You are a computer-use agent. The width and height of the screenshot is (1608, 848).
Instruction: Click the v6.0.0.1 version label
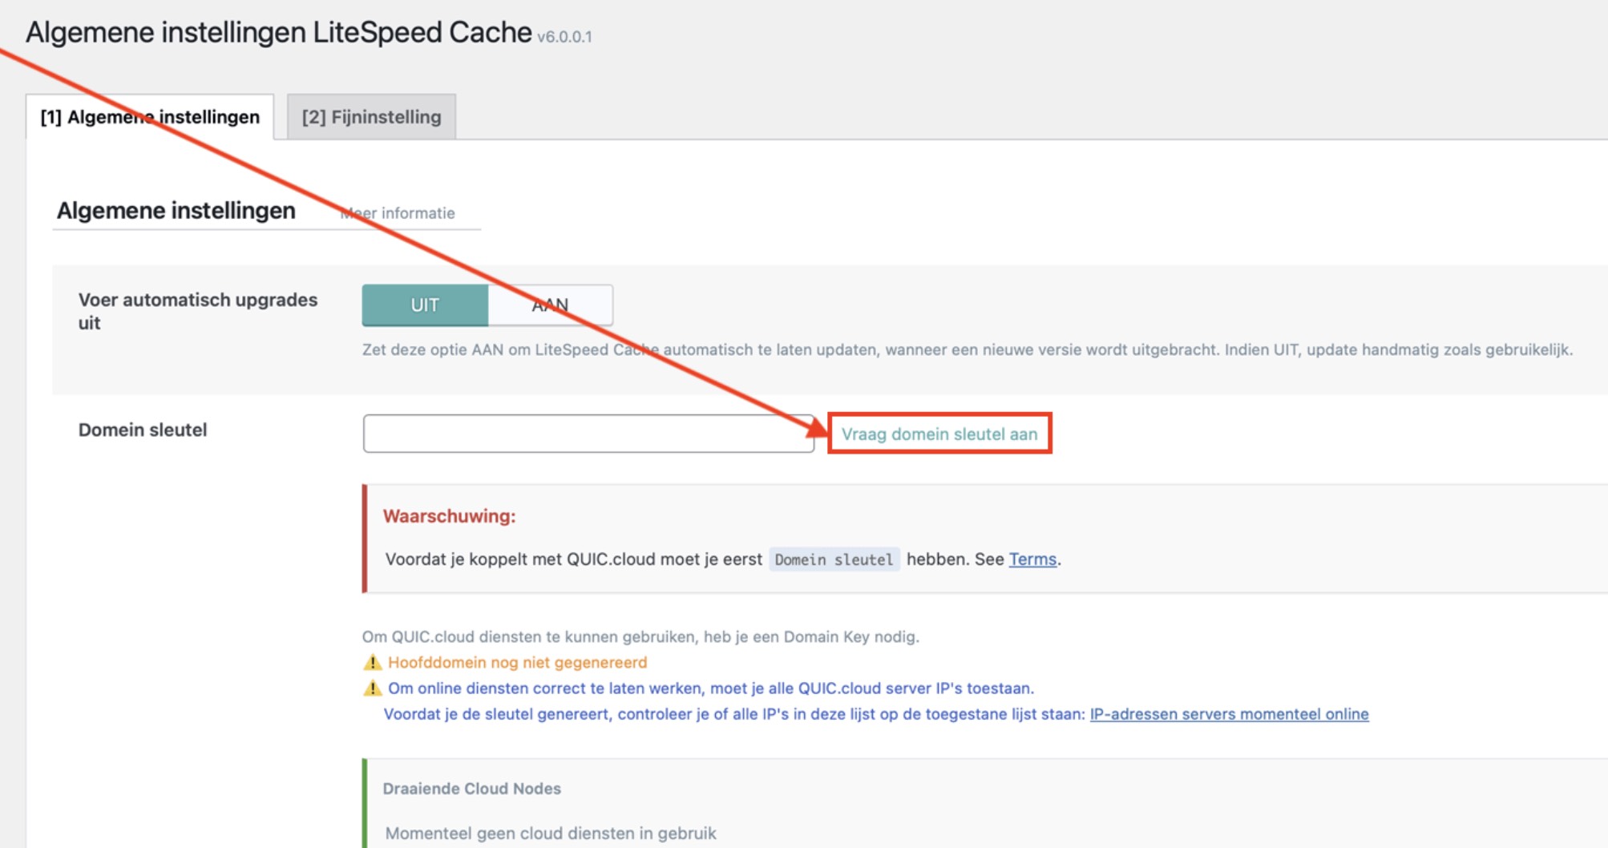coord(564,37)
